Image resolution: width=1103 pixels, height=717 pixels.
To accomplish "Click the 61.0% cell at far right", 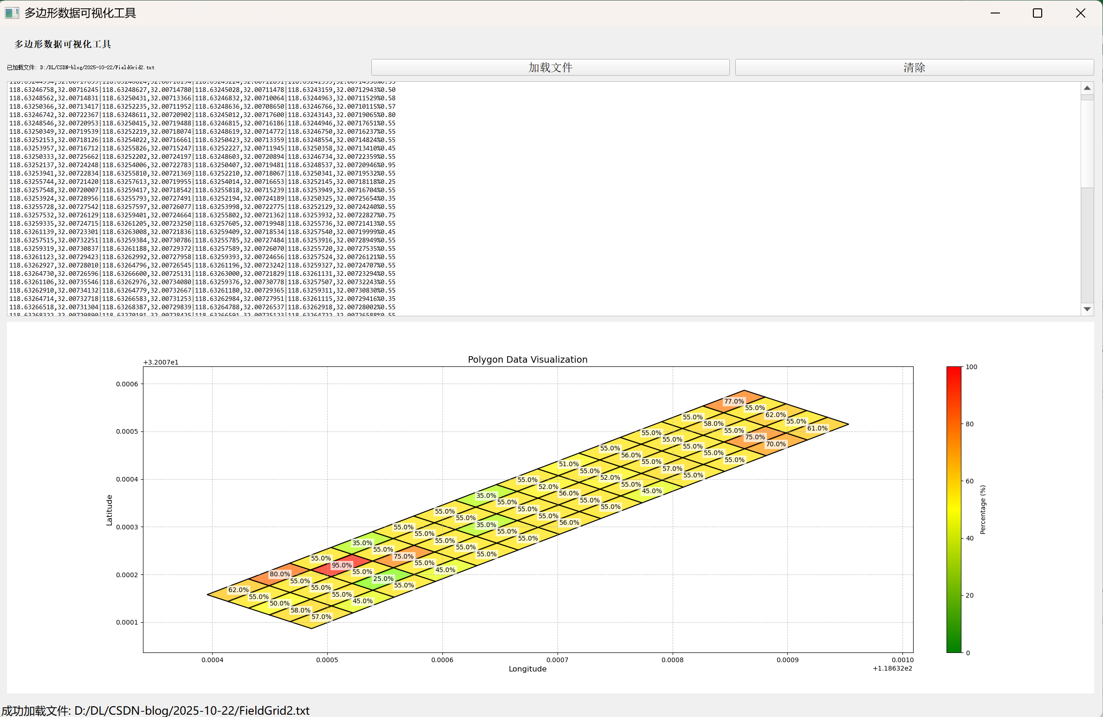I will point(817,428).
